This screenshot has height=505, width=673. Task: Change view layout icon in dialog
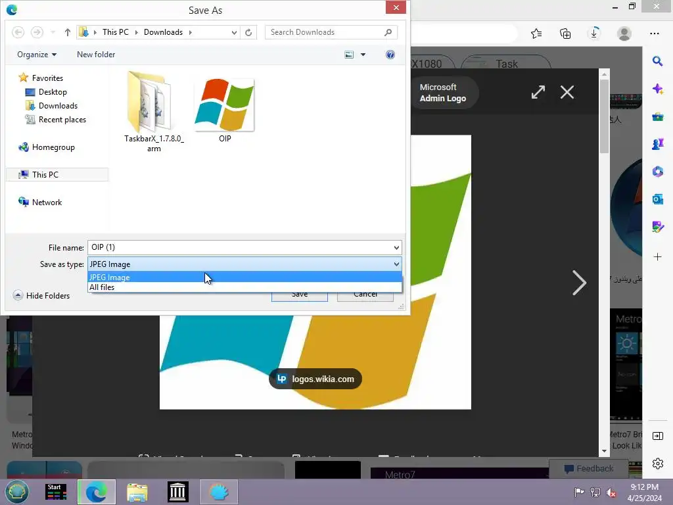[x=350, y=55]
